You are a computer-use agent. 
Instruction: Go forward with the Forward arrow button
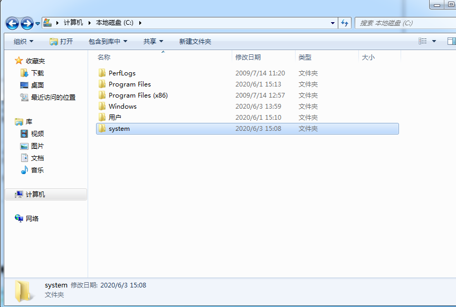27,23
